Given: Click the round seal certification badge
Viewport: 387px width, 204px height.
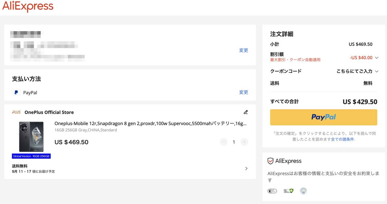Looking at the screenshot, I should [x=303, y=191].
